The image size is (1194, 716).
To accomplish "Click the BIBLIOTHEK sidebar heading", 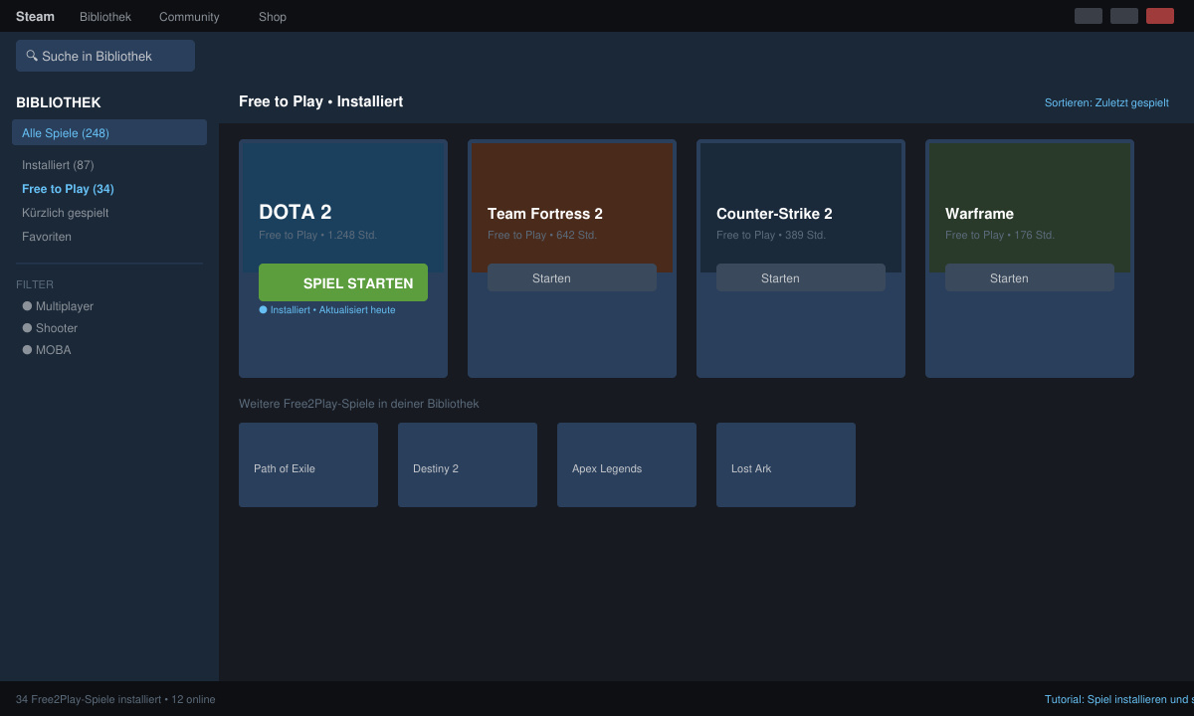I will (x=59, y=102).
